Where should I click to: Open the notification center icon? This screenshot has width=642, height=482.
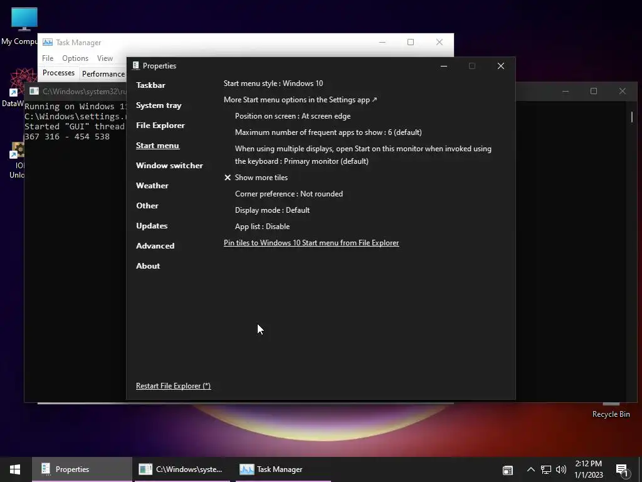(x=623, y=471)
